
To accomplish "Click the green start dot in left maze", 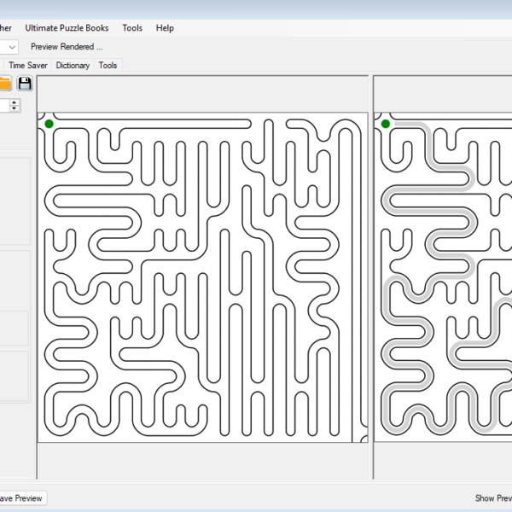I will (49, 124).
